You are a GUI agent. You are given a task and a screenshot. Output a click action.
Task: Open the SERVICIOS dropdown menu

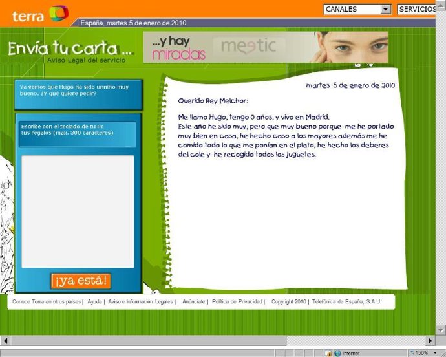420,9
